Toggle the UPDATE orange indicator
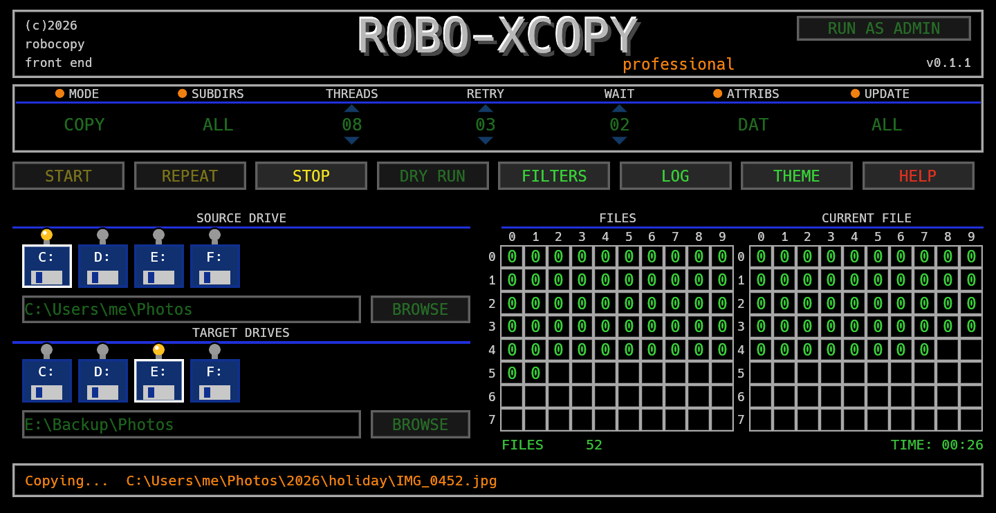The image size is (996, 513). (855, 93)
